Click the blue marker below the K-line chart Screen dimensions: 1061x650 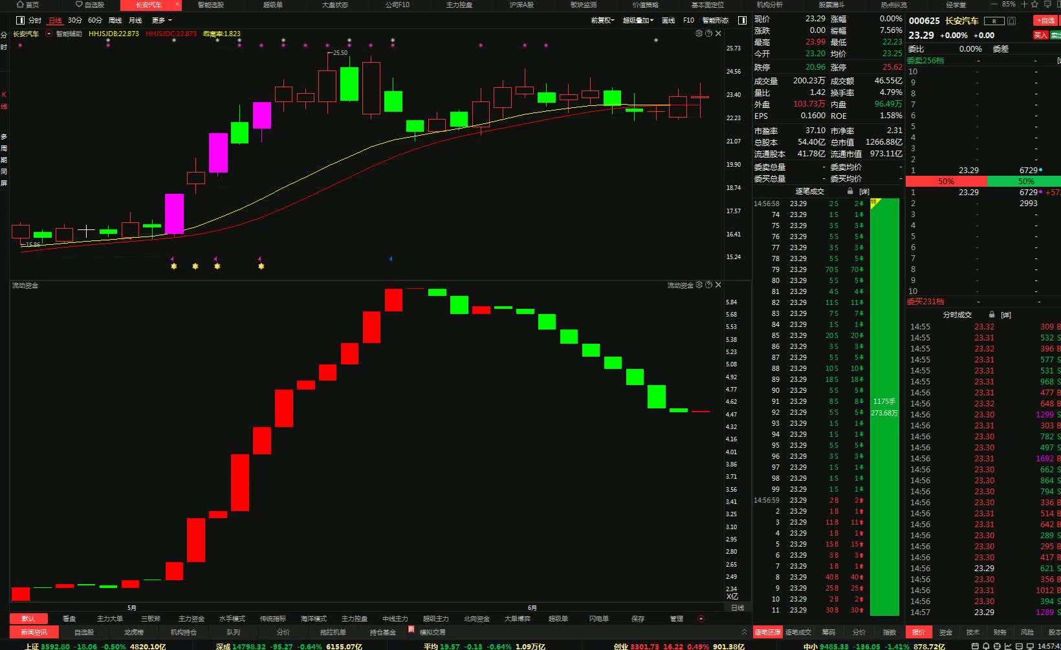(x=390, y=258)
